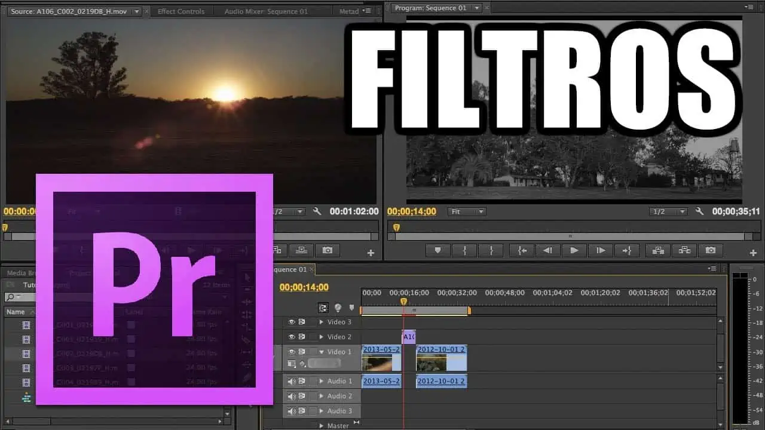Open Source monitor settings wrench
The width and height of the screenshot is (765, 430).
click(317, 211)
